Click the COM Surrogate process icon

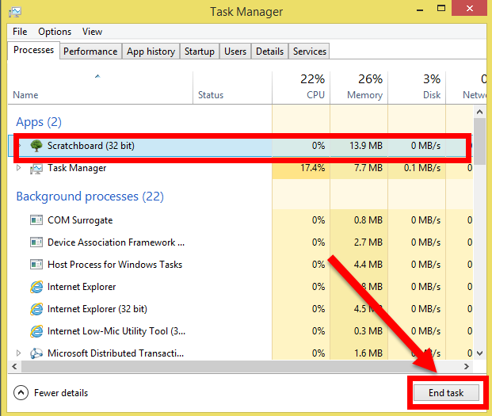pyautogui.click(x=36, y=220)
